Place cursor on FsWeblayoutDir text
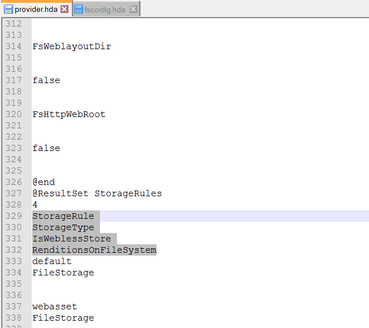The height and width of the screenshot is (328, 369). pos(71,46)
